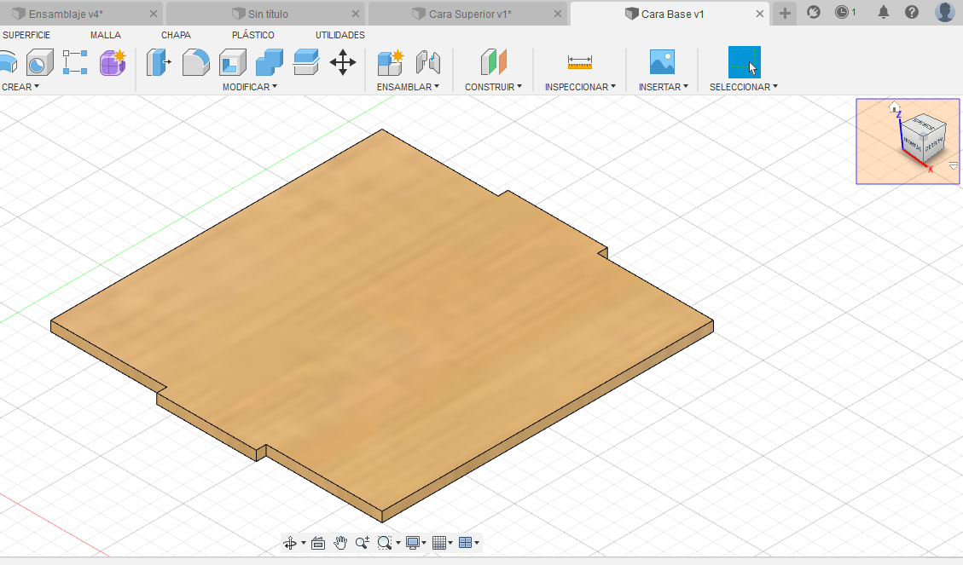Open the Grid and Snaps dropdown arrow

coord(450,543)
